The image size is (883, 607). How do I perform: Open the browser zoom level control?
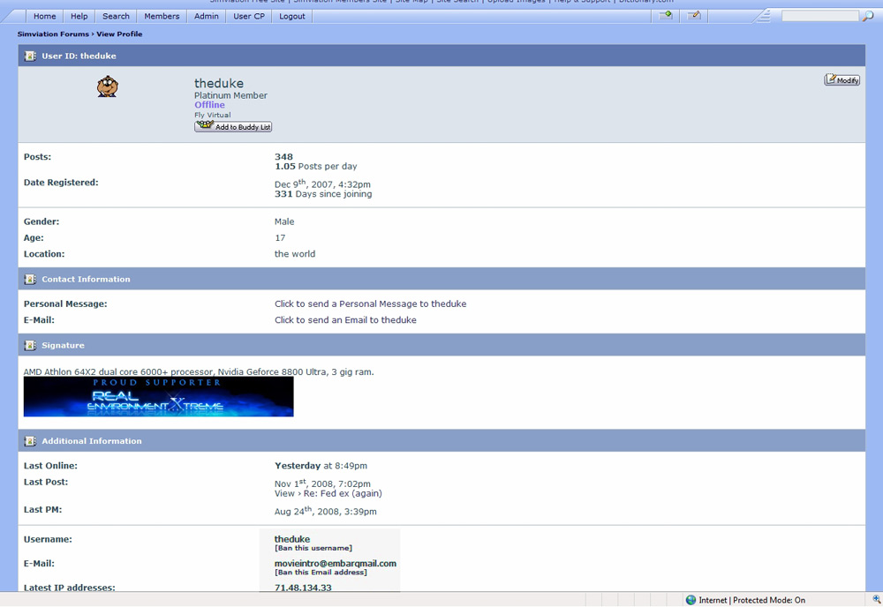pos(876,600)
